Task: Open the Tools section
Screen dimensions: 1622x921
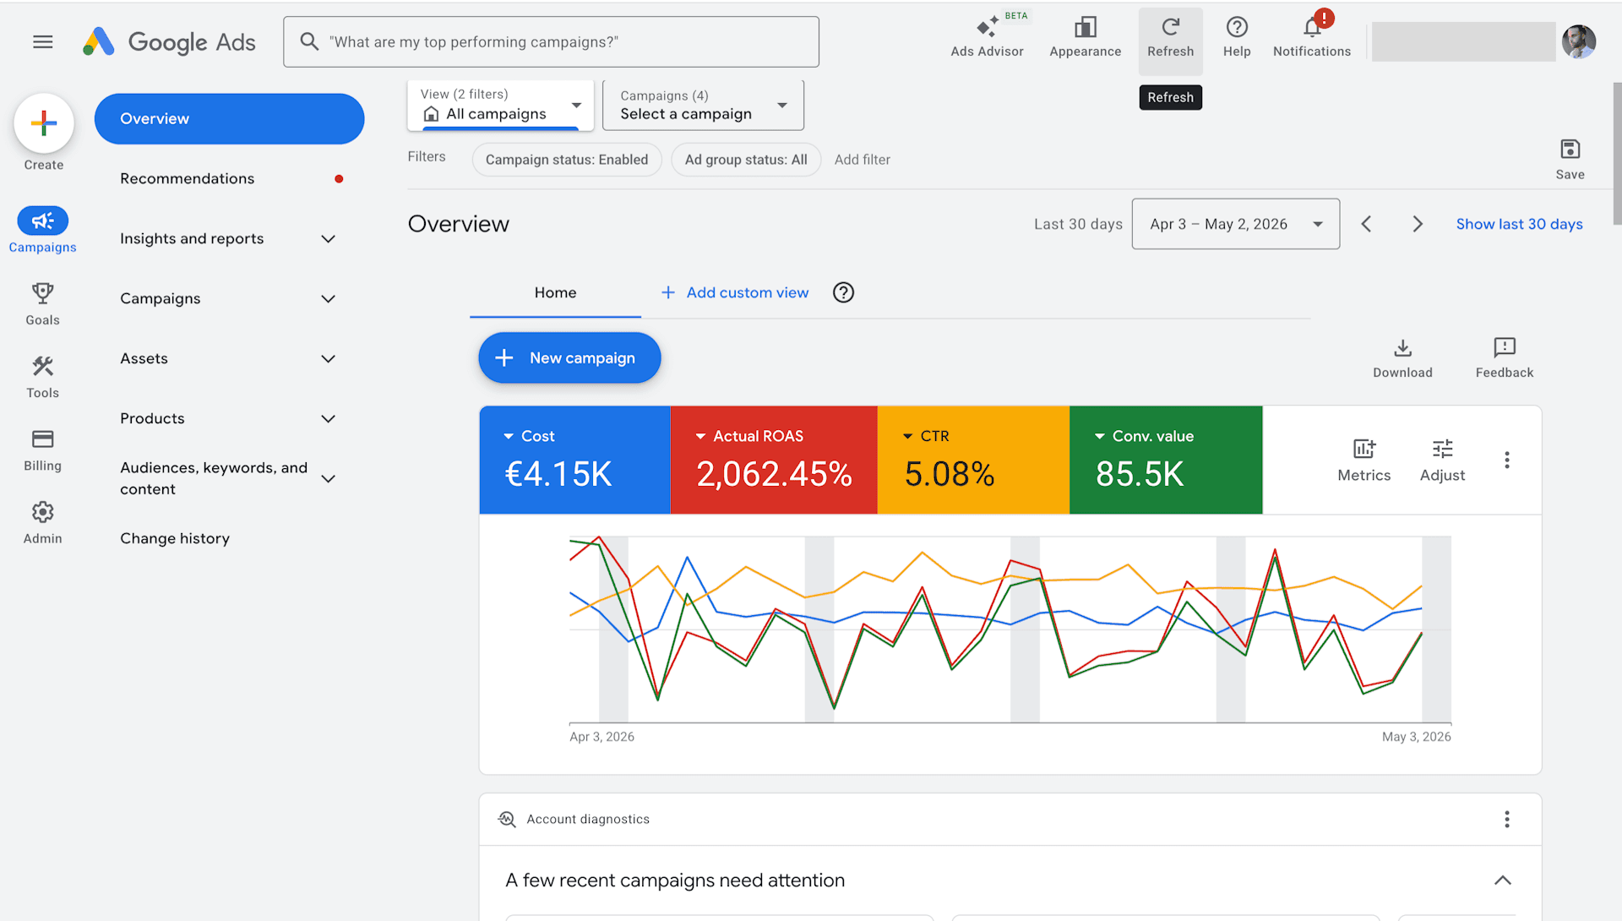Action: pyautogui.click(x=43, y=377)
